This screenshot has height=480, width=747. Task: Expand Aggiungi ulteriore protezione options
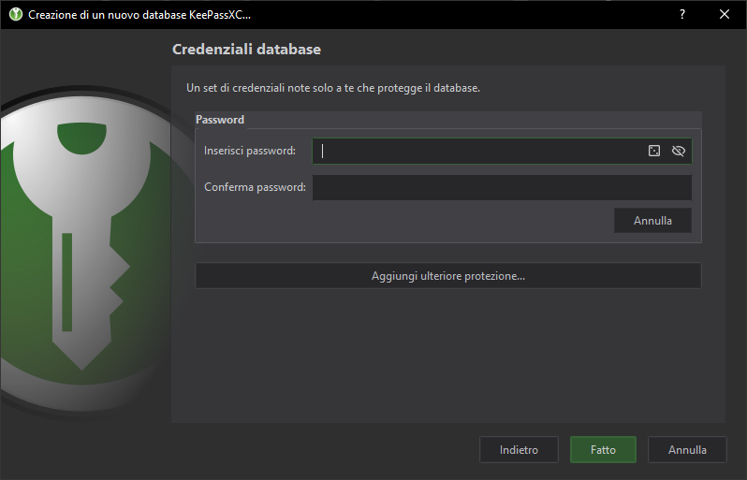click(447, 276)
